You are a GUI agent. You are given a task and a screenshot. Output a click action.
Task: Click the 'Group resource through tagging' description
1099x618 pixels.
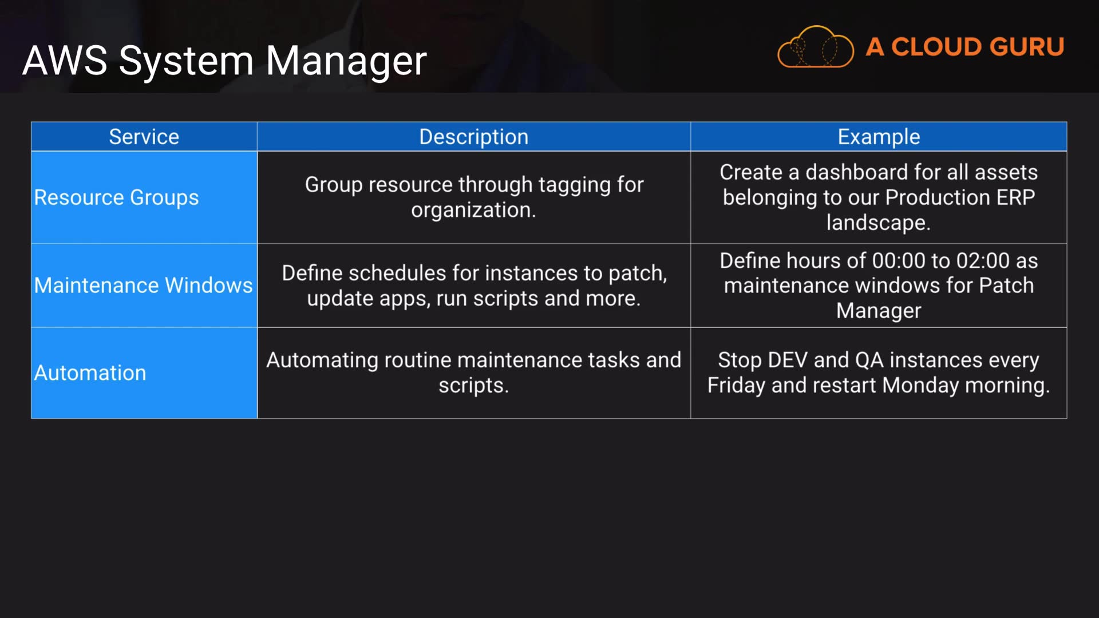click(473, 185)
